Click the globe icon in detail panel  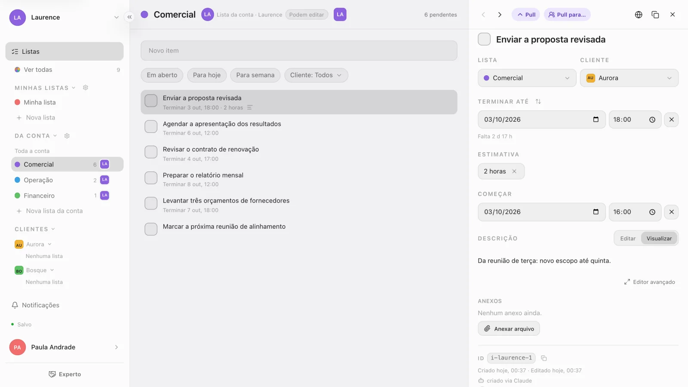point(639,15)
